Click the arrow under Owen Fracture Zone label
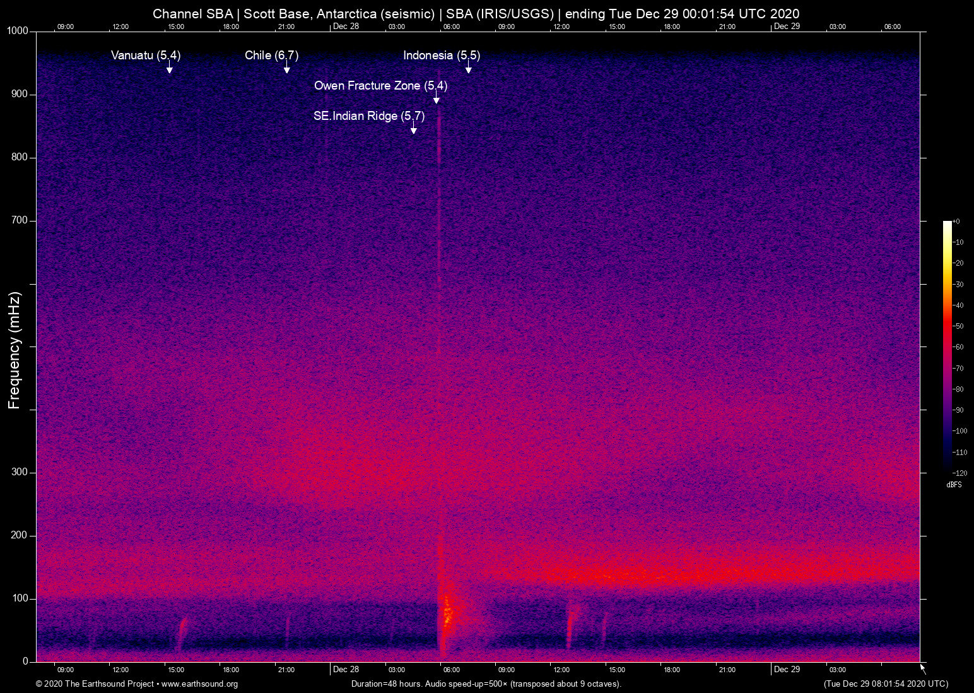974x693 pixels. coord(436,98)
